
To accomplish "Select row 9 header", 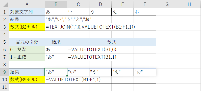I will coord(5,72).
